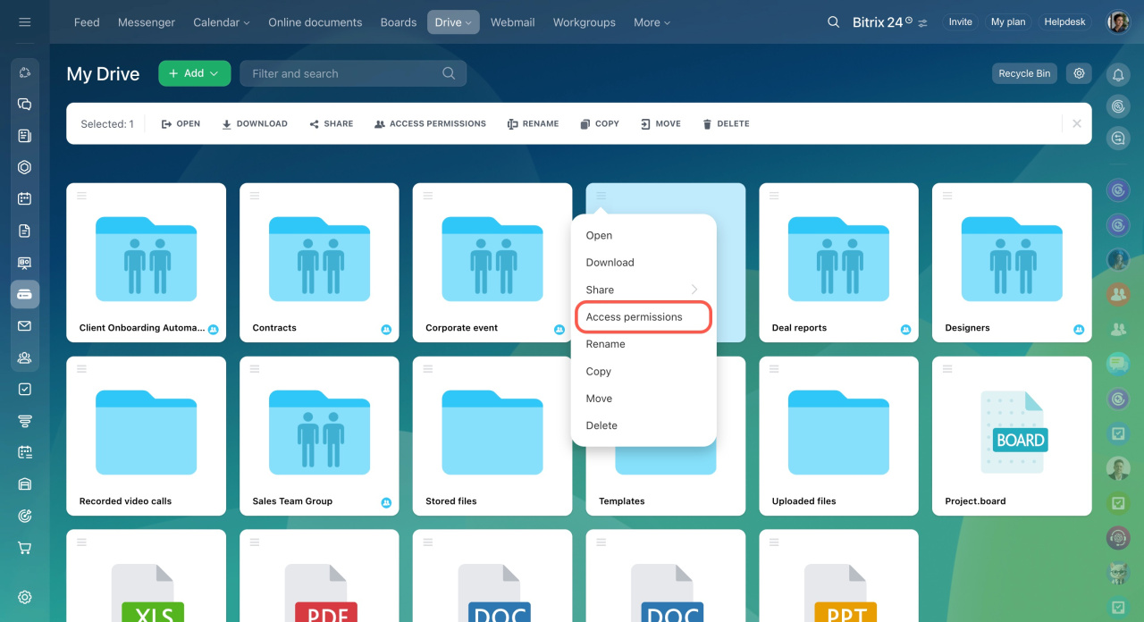
Task: Open the Project.board file thumbnail
Action: click(x=1011, y=433)
